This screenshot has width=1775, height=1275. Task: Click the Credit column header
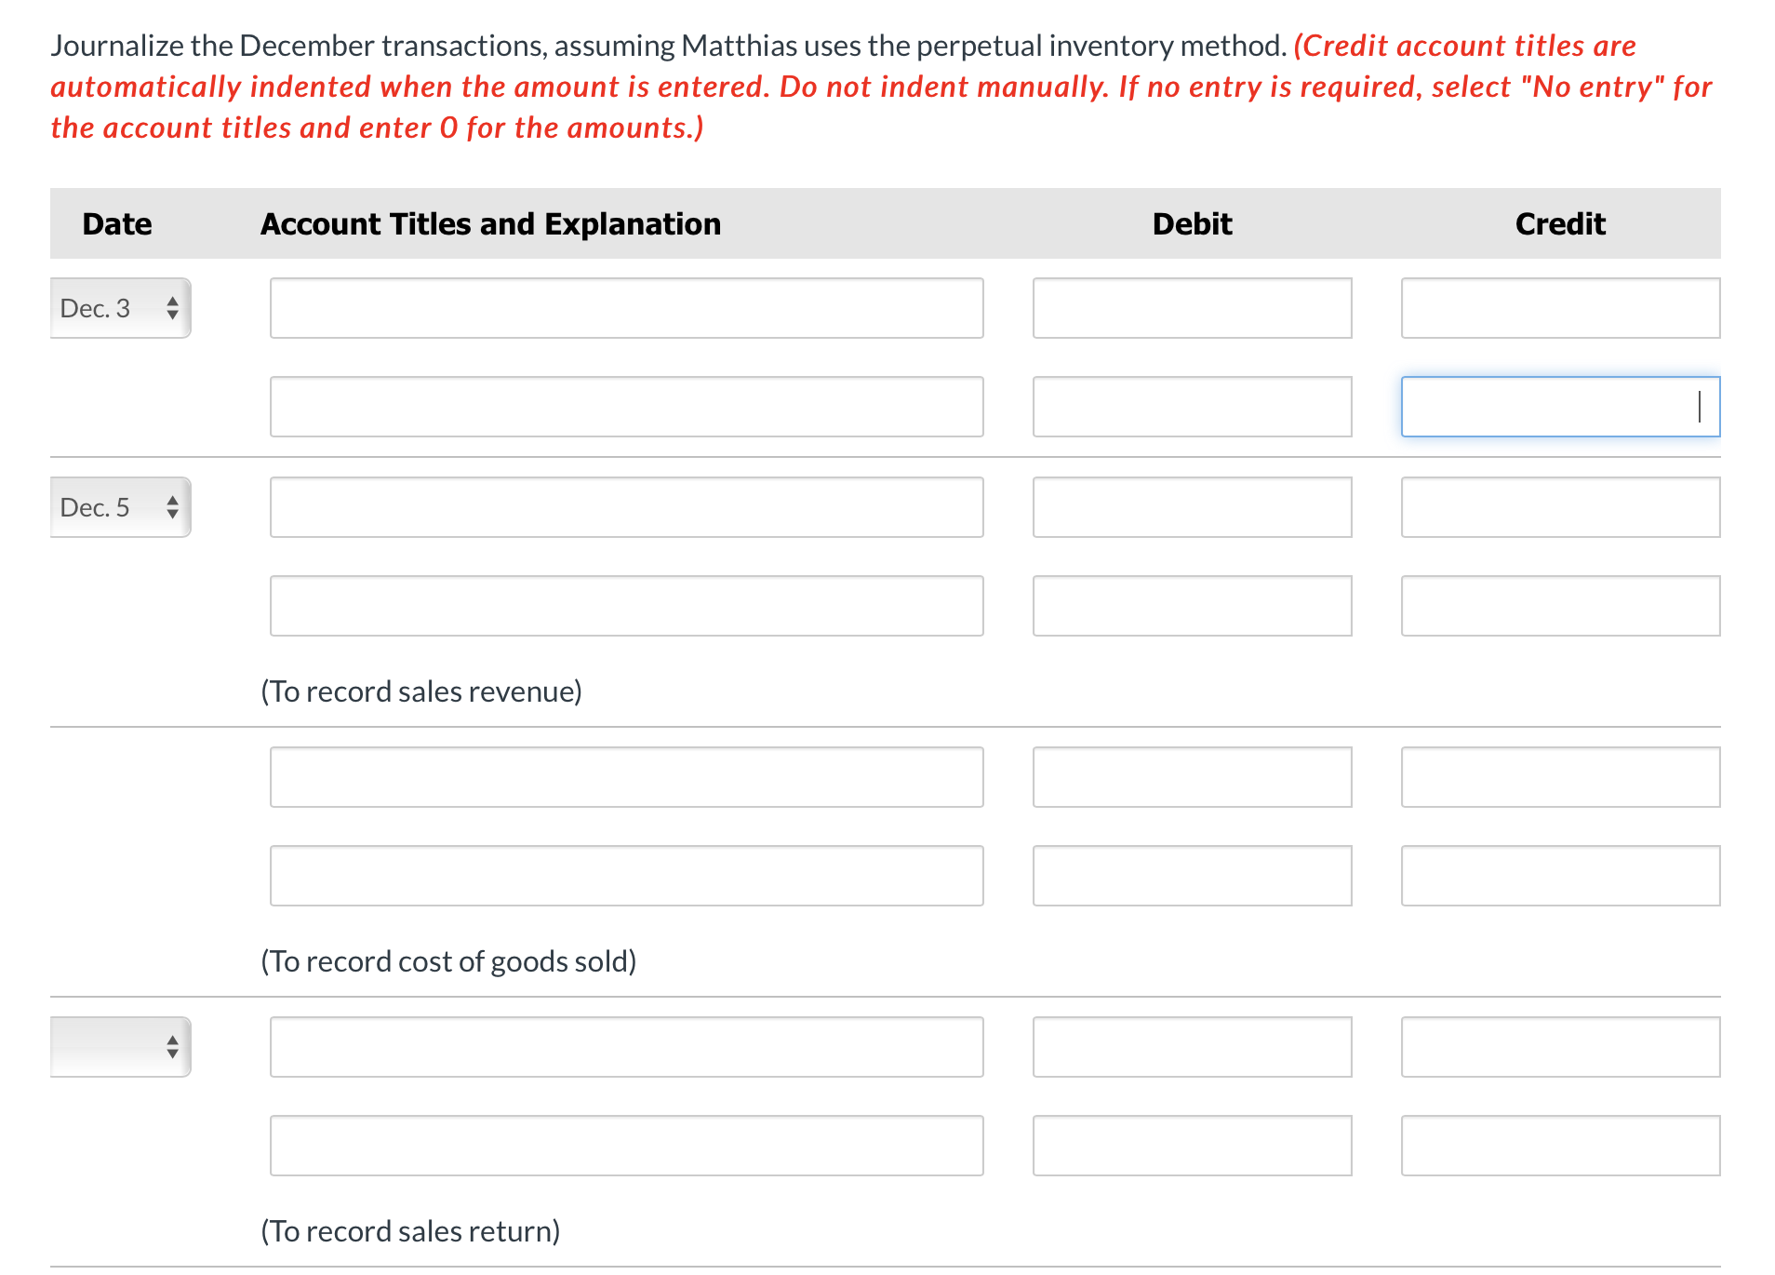(1560, 224)
